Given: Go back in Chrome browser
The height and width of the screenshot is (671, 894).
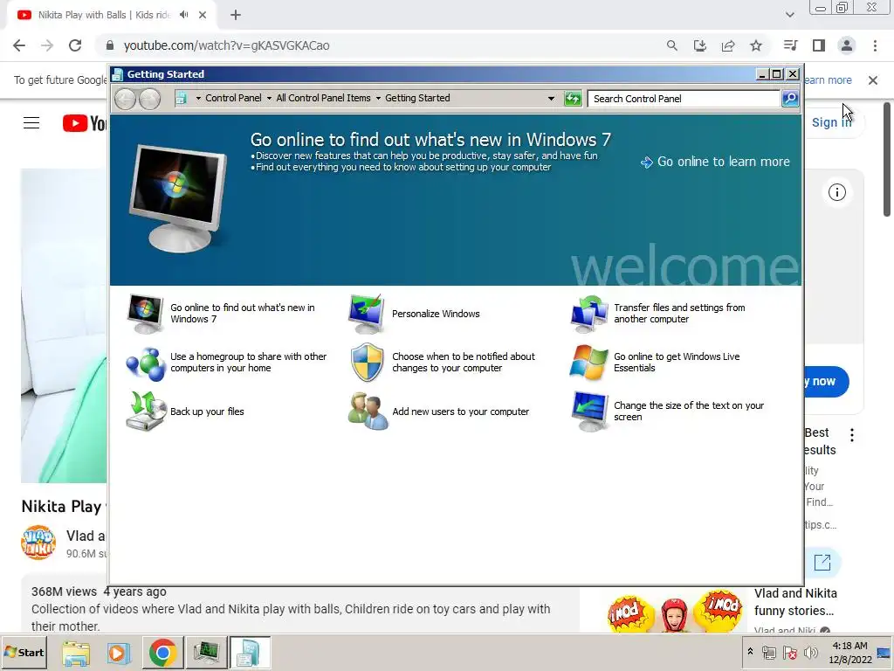Looking at the screenshot, I should 19,45.
